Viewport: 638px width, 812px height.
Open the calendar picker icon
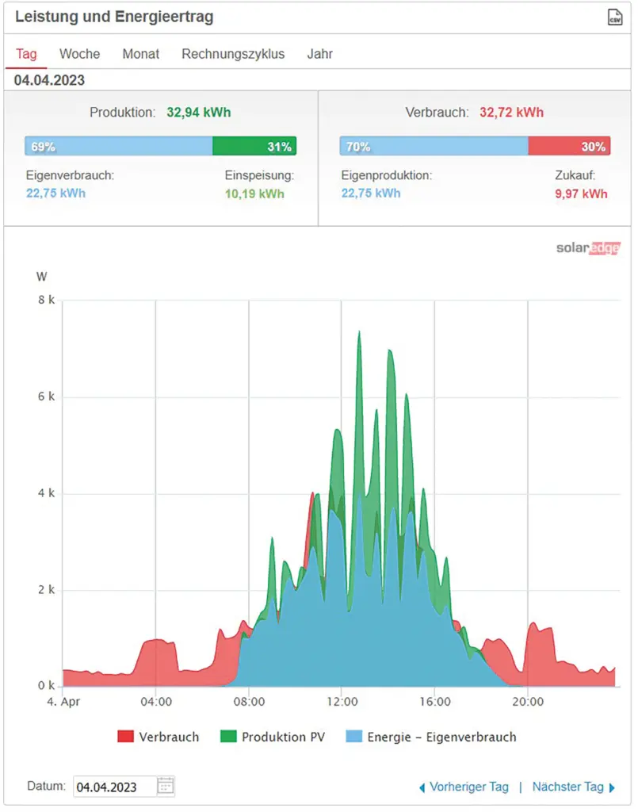(165, 786)
